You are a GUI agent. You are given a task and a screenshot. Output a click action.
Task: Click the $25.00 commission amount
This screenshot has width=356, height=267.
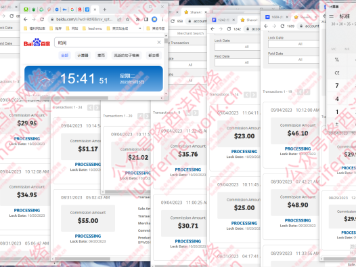[244, 207]
